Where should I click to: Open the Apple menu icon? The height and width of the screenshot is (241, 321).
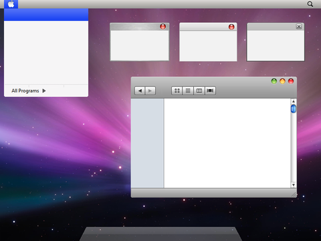click(x=11, y=4)
